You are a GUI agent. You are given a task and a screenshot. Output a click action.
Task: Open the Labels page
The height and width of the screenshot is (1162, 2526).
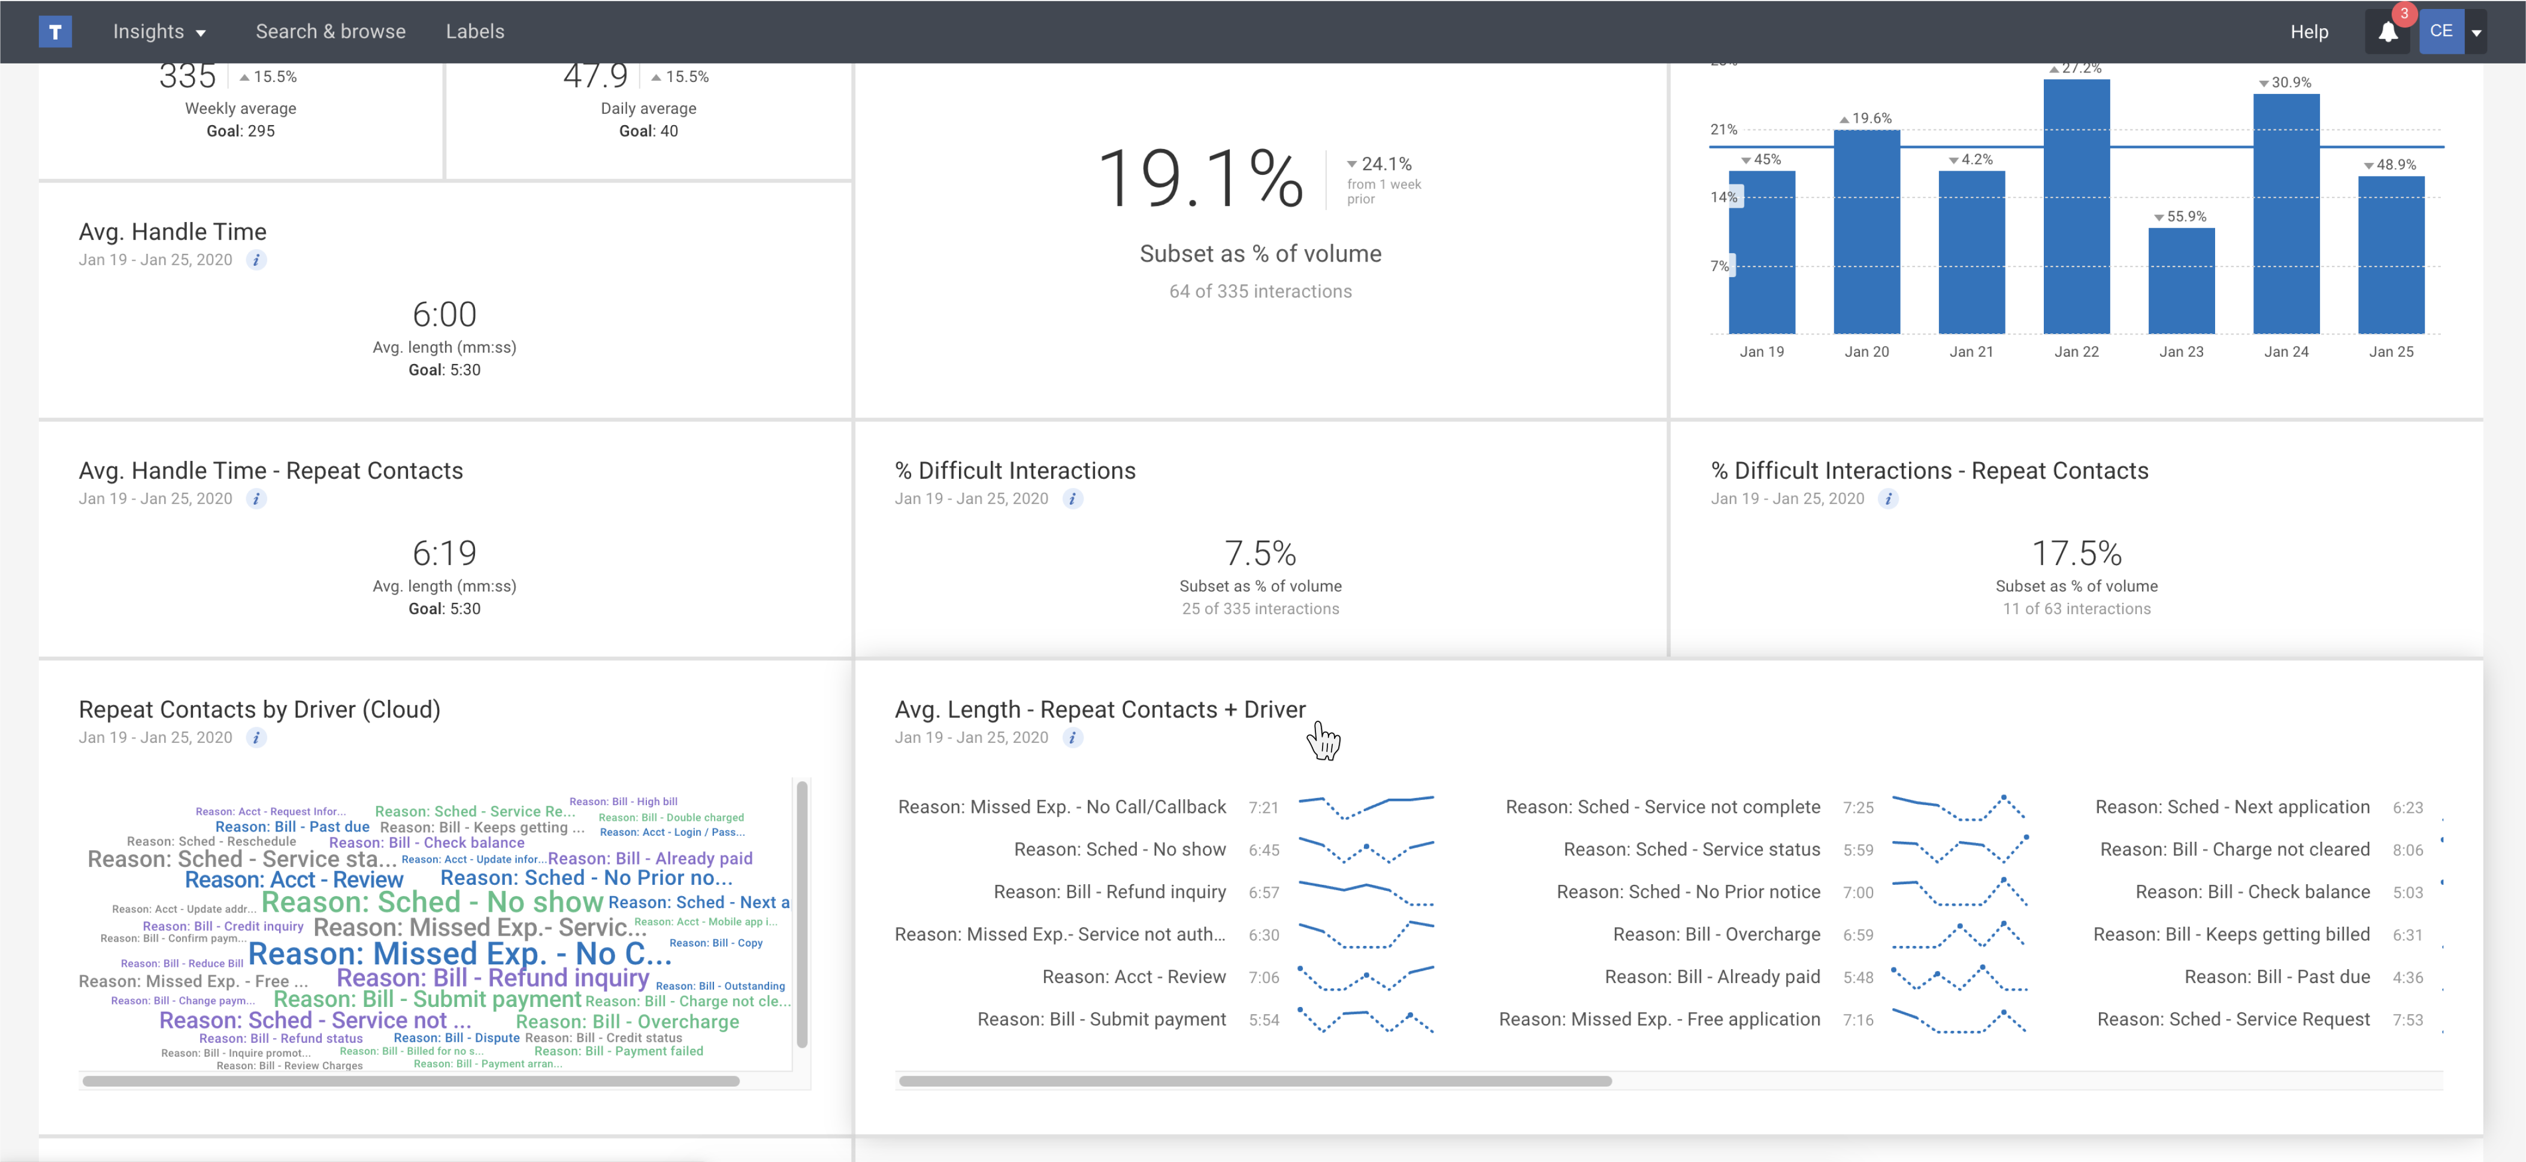click(474, 31)
